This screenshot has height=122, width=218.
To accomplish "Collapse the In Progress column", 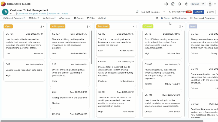I will (x=90, y=27).
